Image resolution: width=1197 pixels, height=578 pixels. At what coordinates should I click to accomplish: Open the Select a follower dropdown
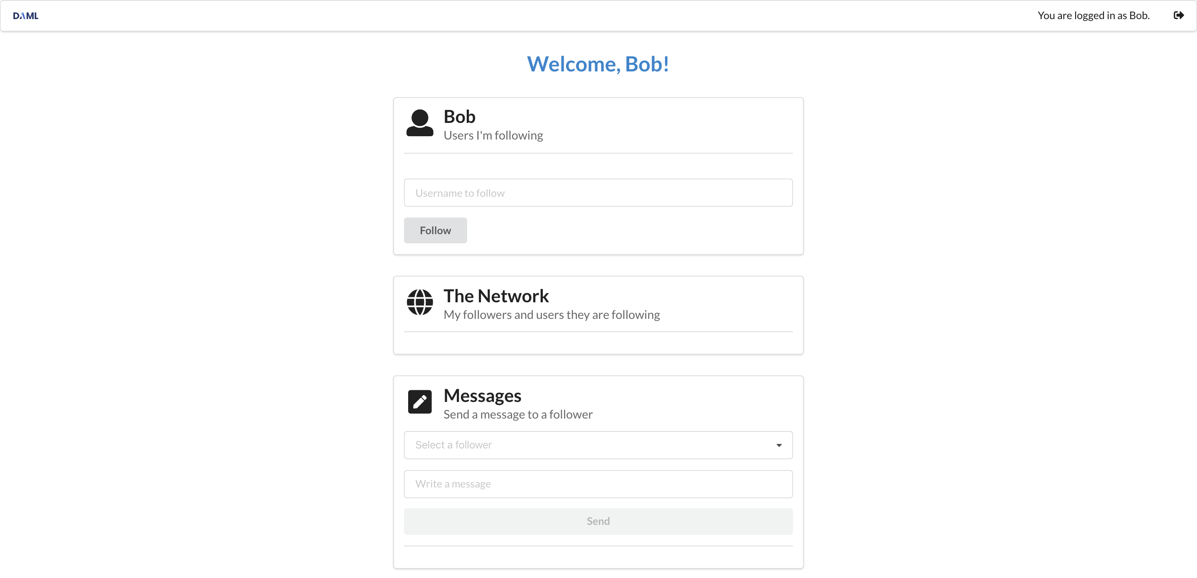pyautogui.click(x=598, y=445)
